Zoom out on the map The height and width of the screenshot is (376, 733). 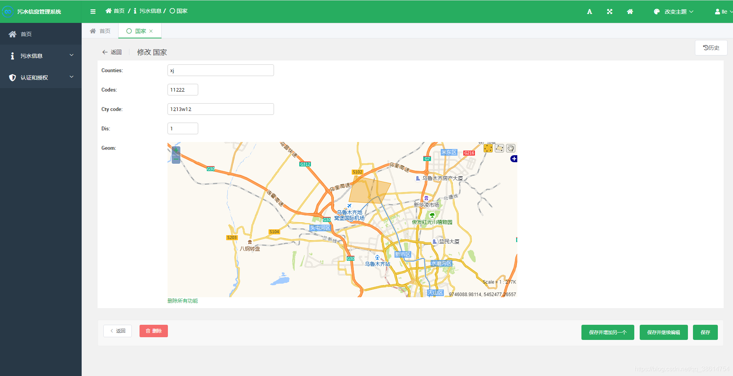point(176,159)
